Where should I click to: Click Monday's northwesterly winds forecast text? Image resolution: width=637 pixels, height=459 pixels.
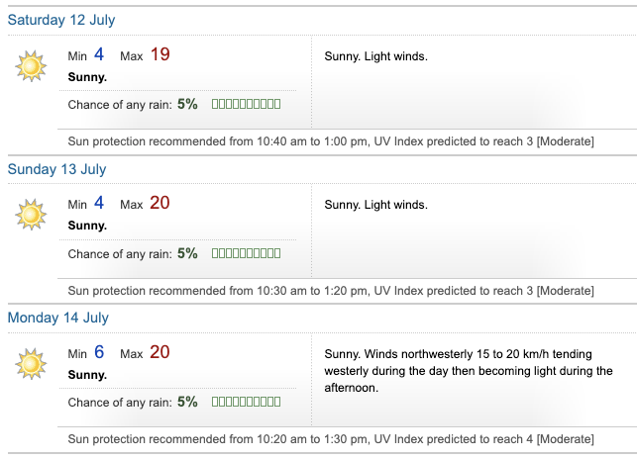tap(469, 371)
